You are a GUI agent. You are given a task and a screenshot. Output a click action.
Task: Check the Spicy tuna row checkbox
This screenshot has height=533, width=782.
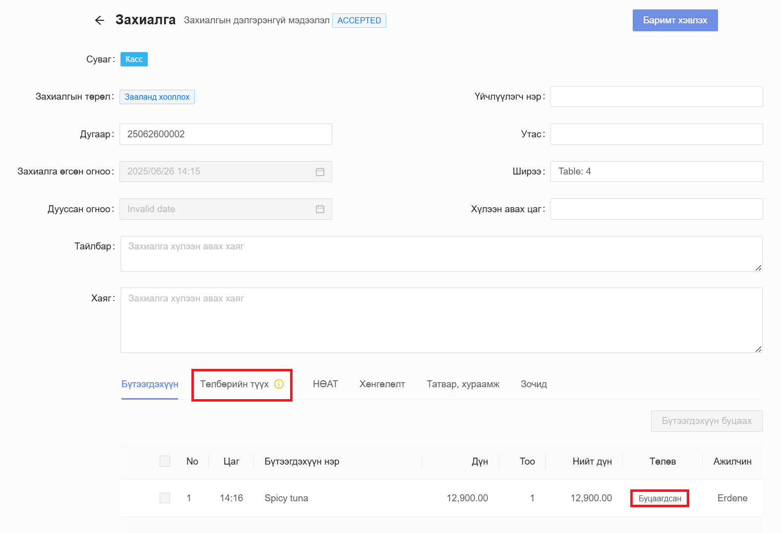pyautogui.click(x=165, y=498)
